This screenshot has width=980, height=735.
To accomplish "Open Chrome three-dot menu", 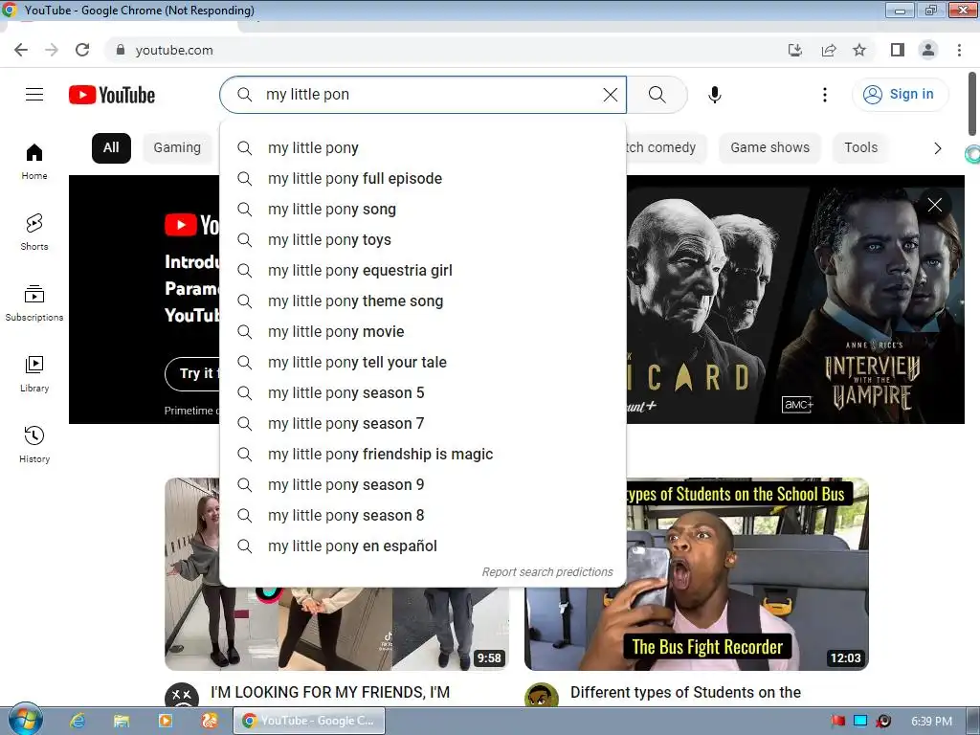I will pyautogui.click(x=959, y=50).
